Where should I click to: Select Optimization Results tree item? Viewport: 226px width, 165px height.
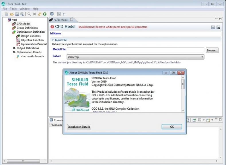[29, 52]
